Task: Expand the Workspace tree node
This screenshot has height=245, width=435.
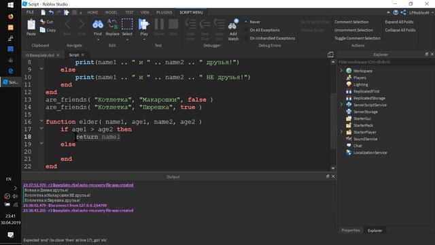Action: click(x=341, y=71)
